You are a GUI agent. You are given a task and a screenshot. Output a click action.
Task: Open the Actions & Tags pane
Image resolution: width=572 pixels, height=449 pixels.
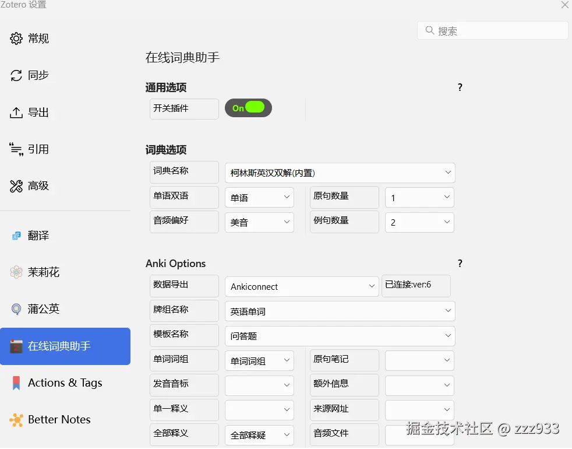pos(65,383)
